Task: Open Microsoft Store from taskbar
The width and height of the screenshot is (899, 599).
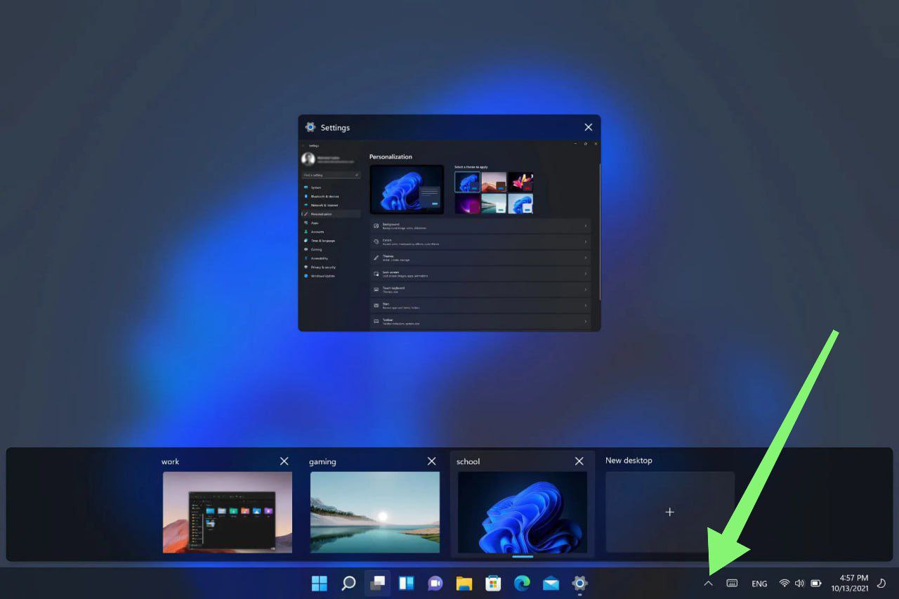Action: 493,584
